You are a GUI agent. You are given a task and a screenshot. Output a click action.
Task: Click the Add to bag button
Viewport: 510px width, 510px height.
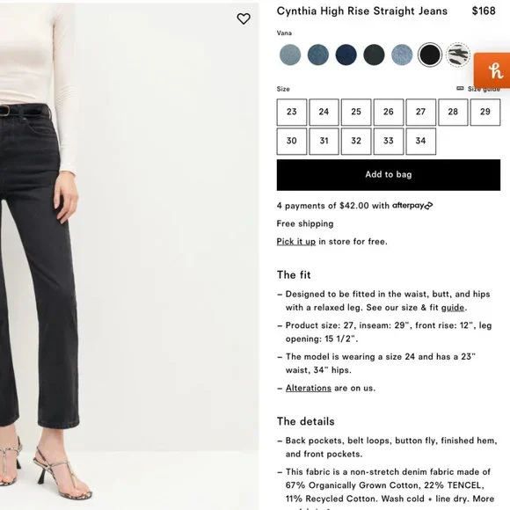point(389,175)
